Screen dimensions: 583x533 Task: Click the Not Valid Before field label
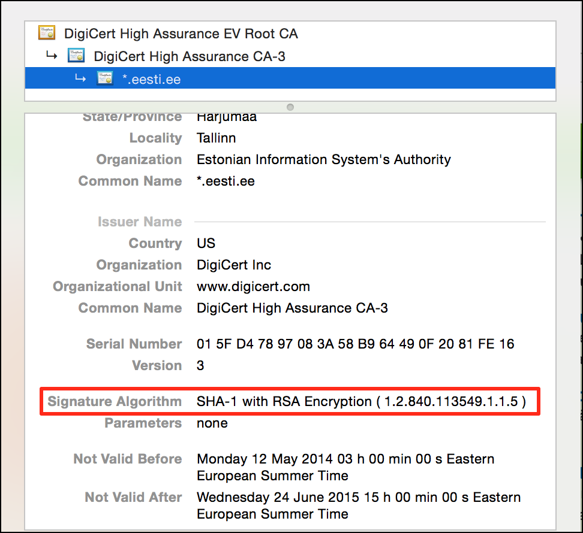pyautogui.click(x=128, y=459)
